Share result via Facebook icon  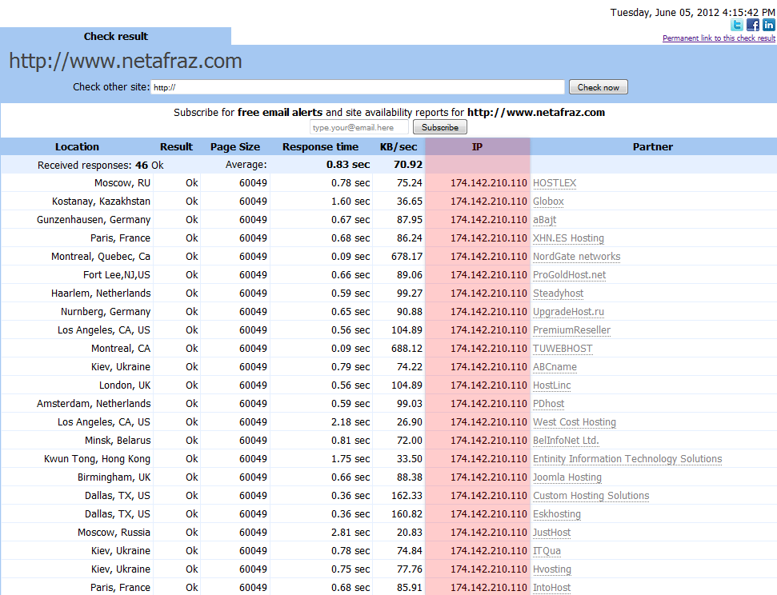click(x=753, y=25)
